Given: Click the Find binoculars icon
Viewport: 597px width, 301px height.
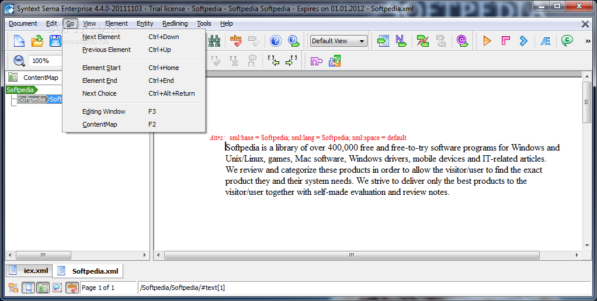Looking at the screenshot, I should (x=214, y=41).
